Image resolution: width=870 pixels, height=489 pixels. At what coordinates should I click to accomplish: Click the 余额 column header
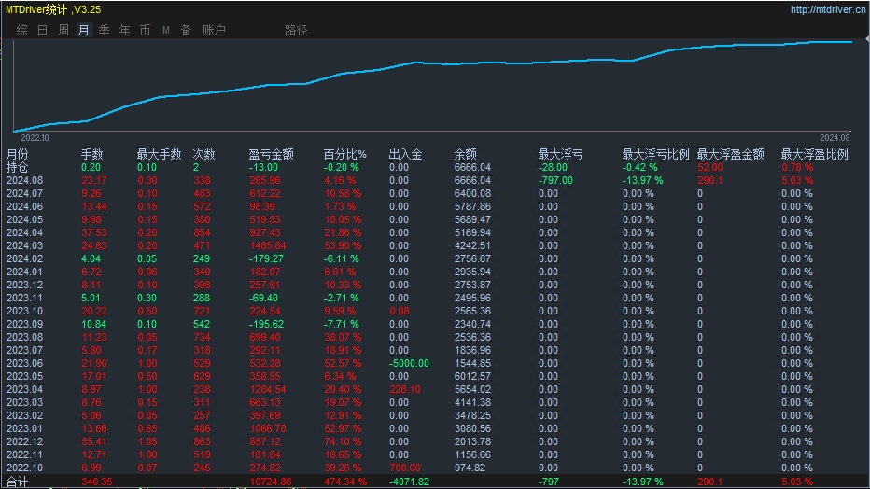tap(466, 154)
